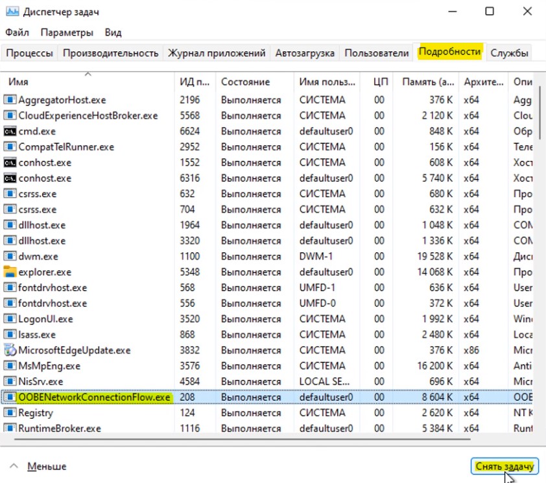Click the MicrosoftEdgeUpdate.exe icon
The image size is (546, 483).
click(x=10, y=350)
